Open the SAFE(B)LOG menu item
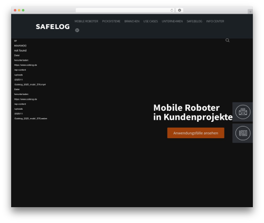This screenshot has height=223, width=264. [x=194, y=21]
